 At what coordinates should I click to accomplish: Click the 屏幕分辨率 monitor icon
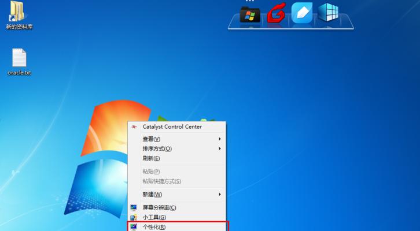[134, 207]
